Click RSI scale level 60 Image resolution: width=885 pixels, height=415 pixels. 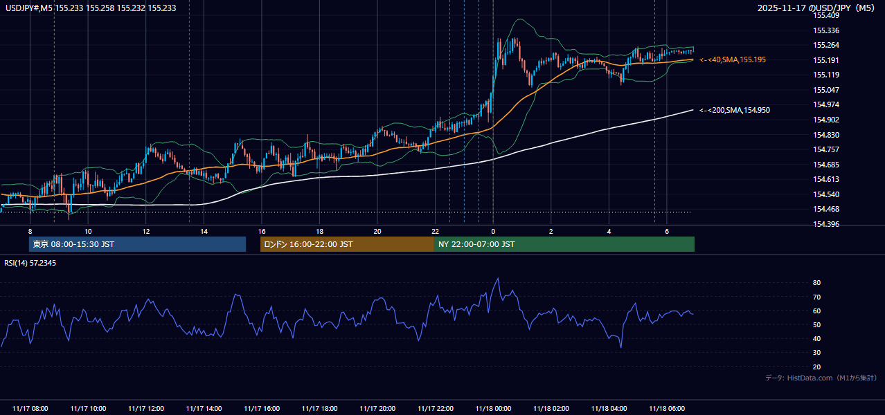coord(817,311)
